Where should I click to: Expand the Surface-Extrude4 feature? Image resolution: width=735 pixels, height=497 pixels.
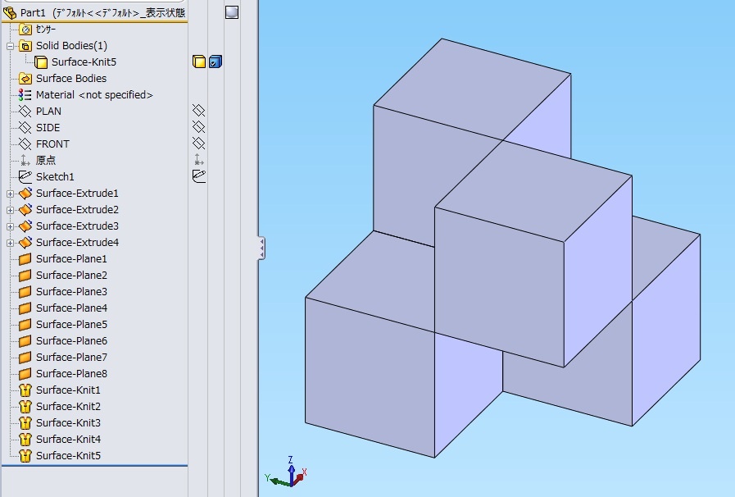pos(10,243)
